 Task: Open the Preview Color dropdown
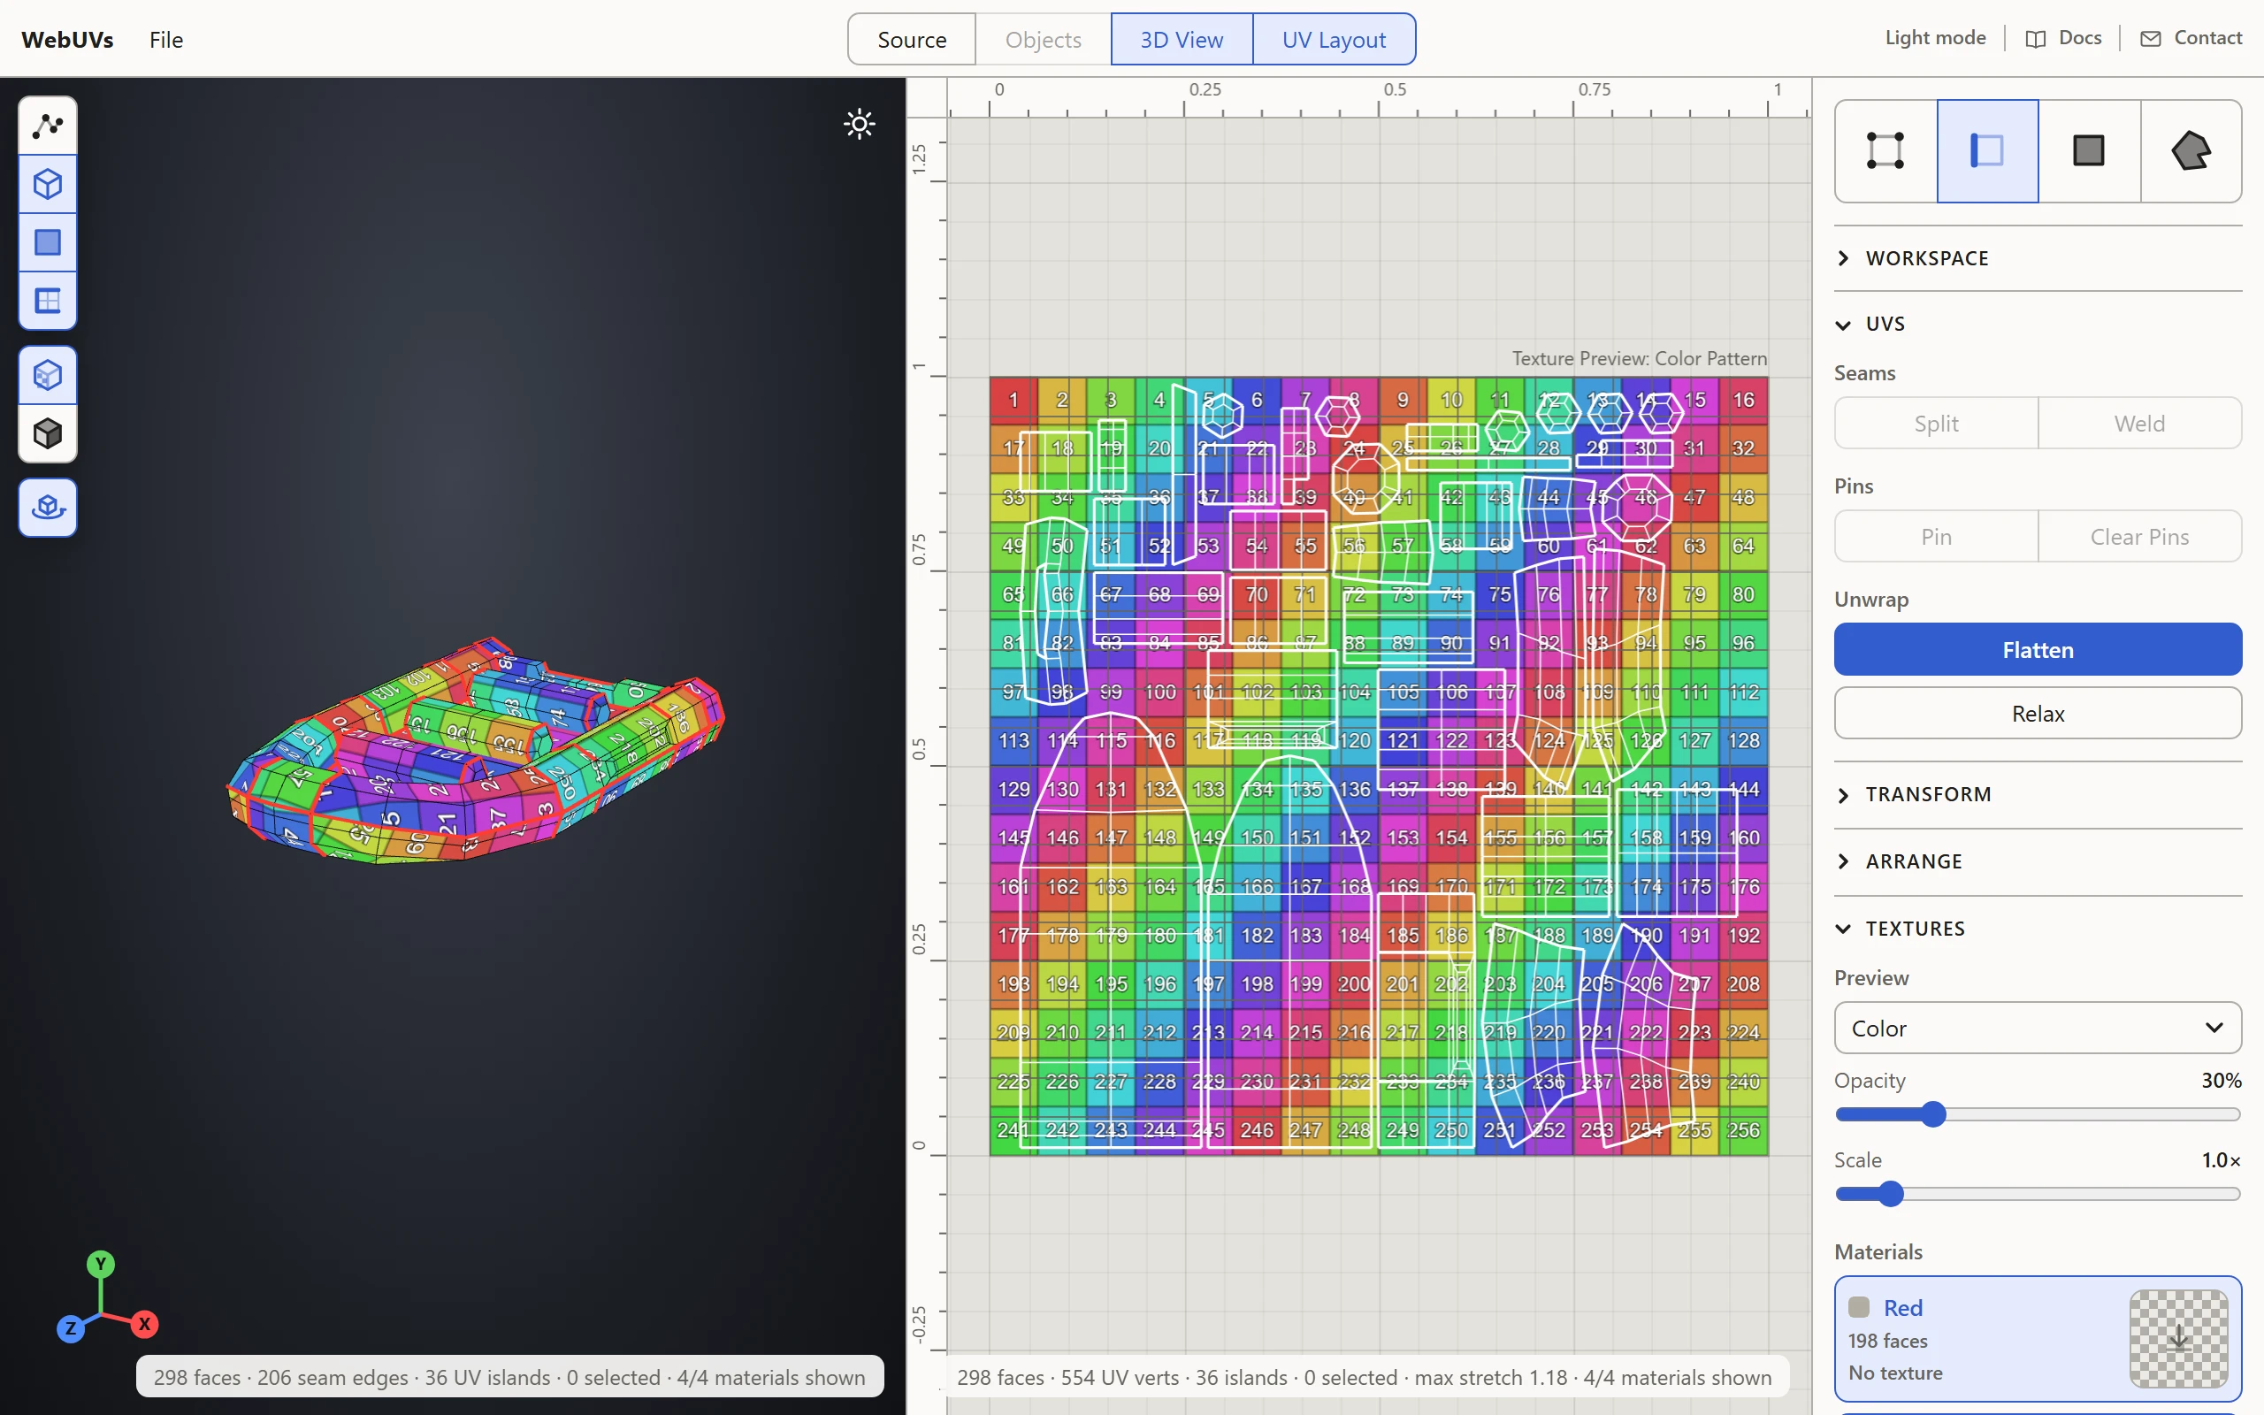(2038, 1029)
